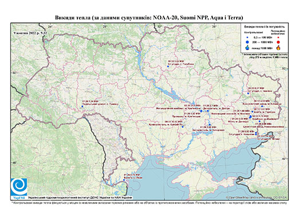The height and width of the screenshot is (211, 298).
Task: Click the orange flame legend icon
Action: [x=279, y=48]
